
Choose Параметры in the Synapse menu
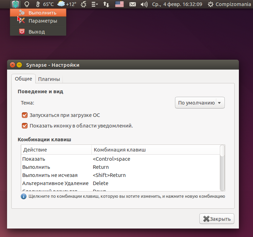pyautogui.click(x=38, y=21)
